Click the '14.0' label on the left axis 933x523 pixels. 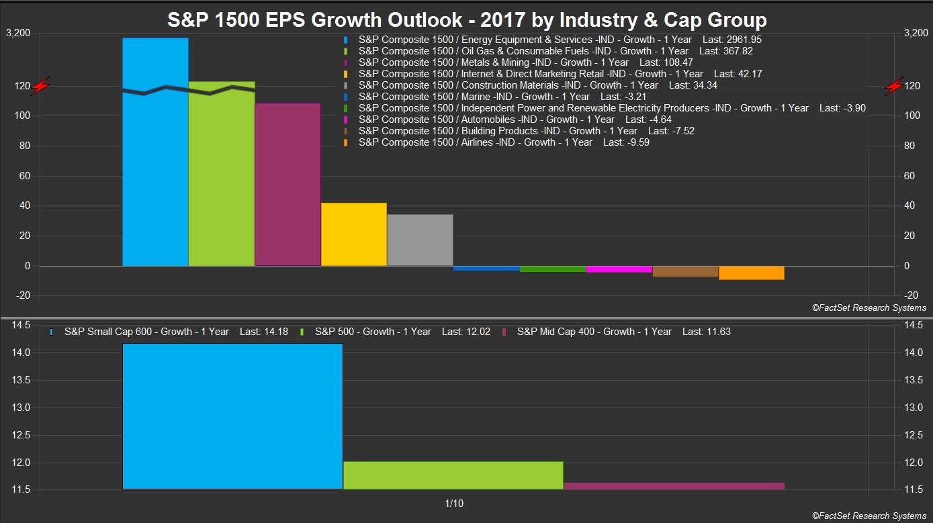[x=21, y=352]
